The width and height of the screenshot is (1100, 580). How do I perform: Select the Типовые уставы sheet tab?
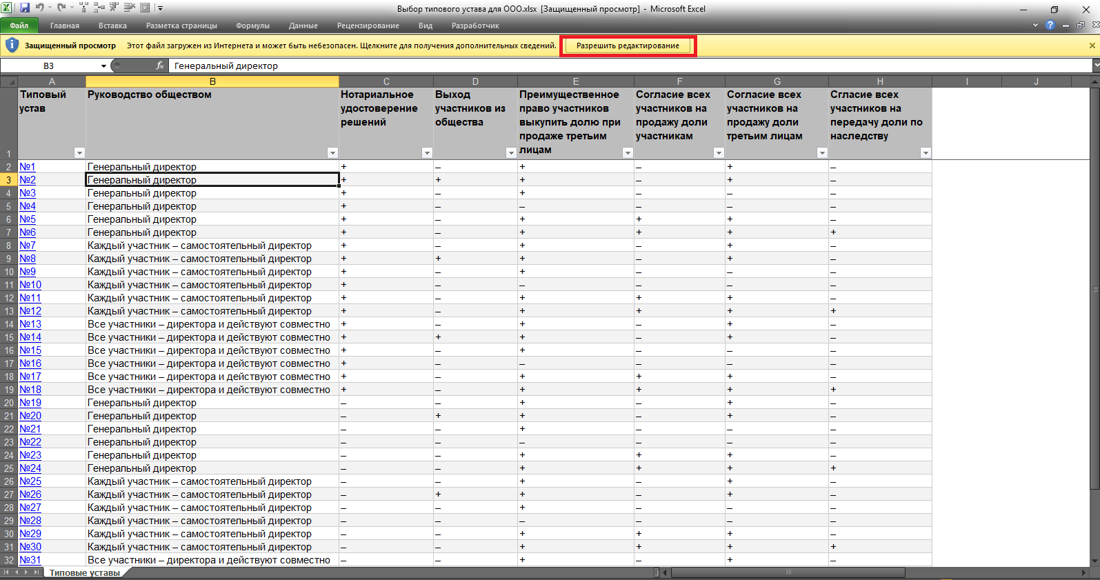[x=85, y=573]
